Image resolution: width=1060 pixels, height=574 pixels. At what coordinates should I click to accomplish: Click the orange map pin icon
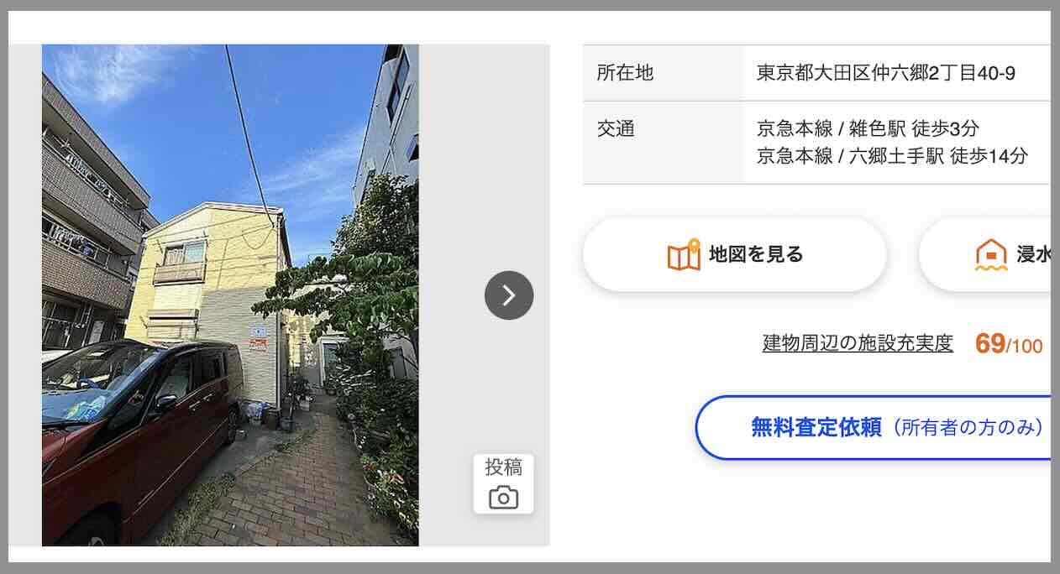tap(684, 255)
